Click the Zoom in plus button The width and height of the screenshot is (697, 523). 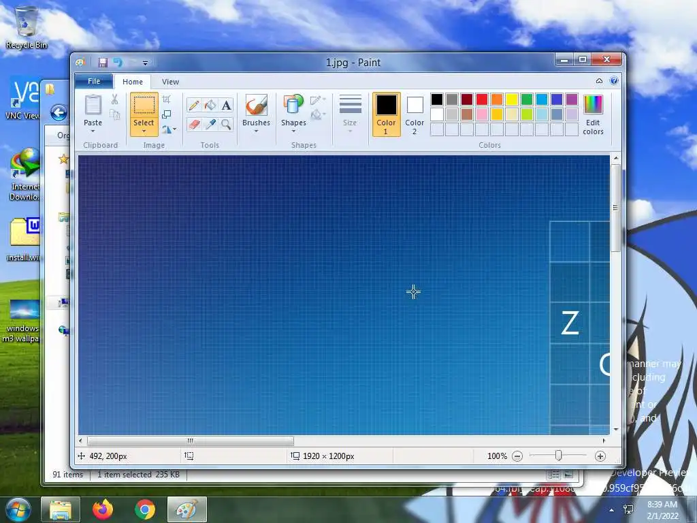coord(600,456)
